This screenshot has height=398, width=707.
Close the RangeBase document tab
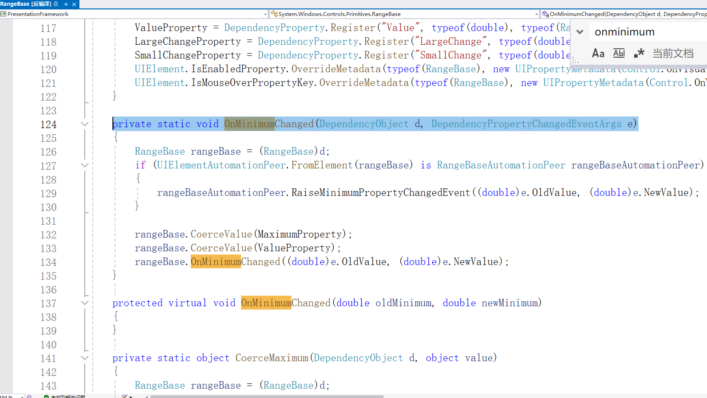74,4
